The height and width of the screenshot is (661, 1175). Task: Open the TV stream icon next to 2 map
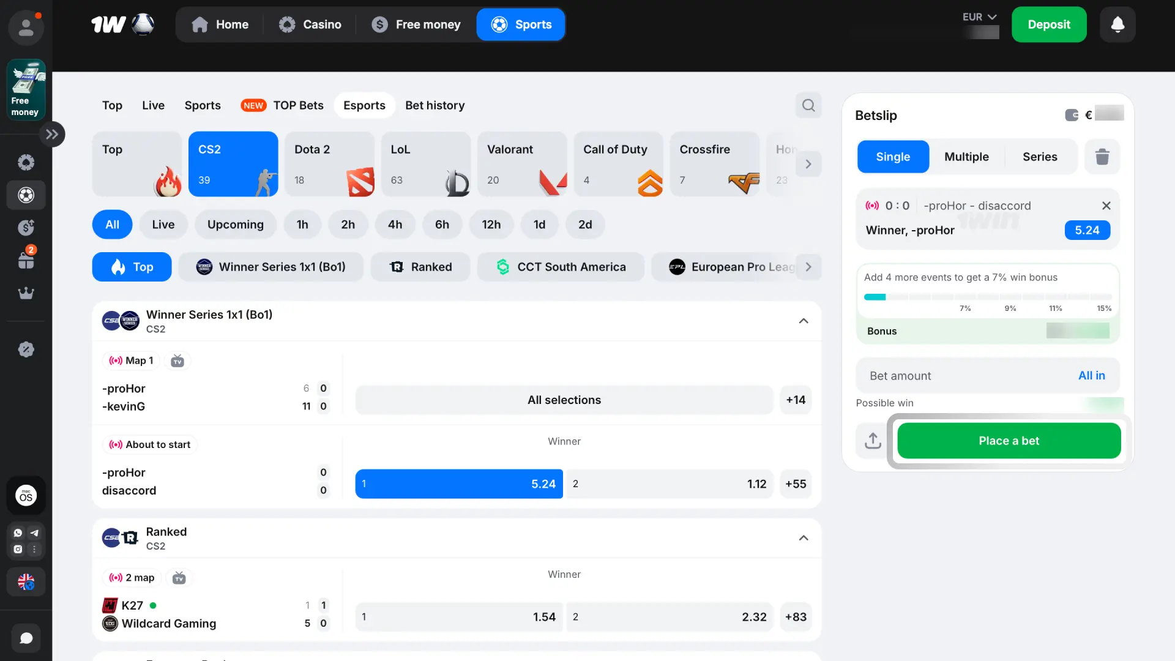[179, 578]
